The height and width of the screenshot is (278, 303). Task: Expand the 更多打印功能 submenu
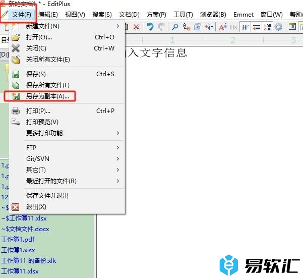coord(67,133)
